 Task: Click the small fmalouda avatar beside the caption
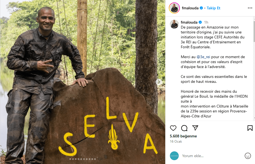[174, 24]
